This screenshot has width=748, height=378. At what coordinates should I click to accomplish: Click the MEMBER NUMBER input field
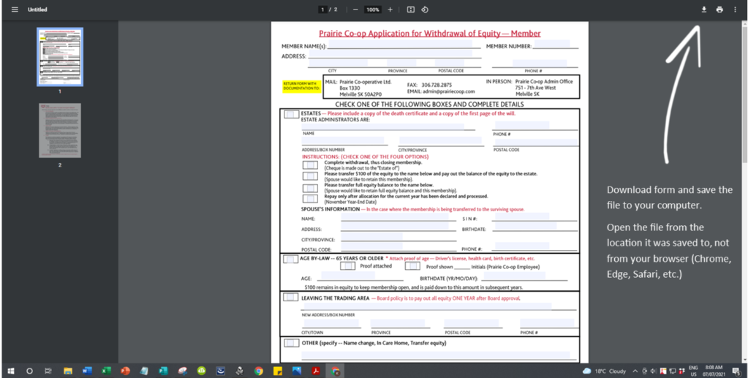(552, 43)
